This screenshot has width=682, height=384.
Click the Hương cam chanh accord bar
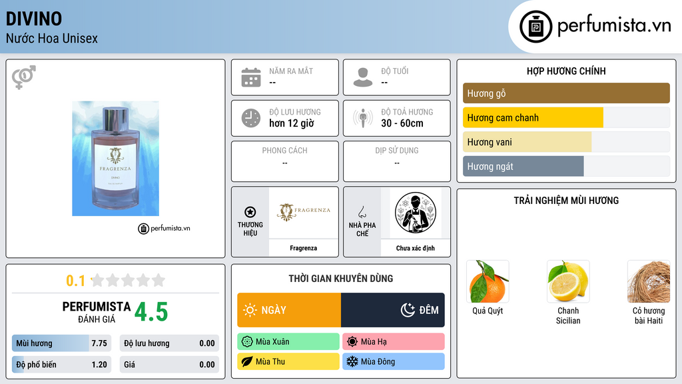pos(566,117)
